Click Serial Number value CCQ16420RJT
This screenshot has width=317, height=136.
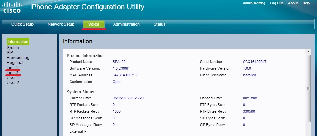coord(255,62)
